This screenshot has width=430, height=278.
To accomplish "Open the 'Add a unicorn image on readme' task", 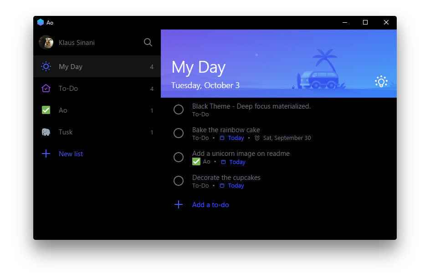I will click(x=241, y=153).
